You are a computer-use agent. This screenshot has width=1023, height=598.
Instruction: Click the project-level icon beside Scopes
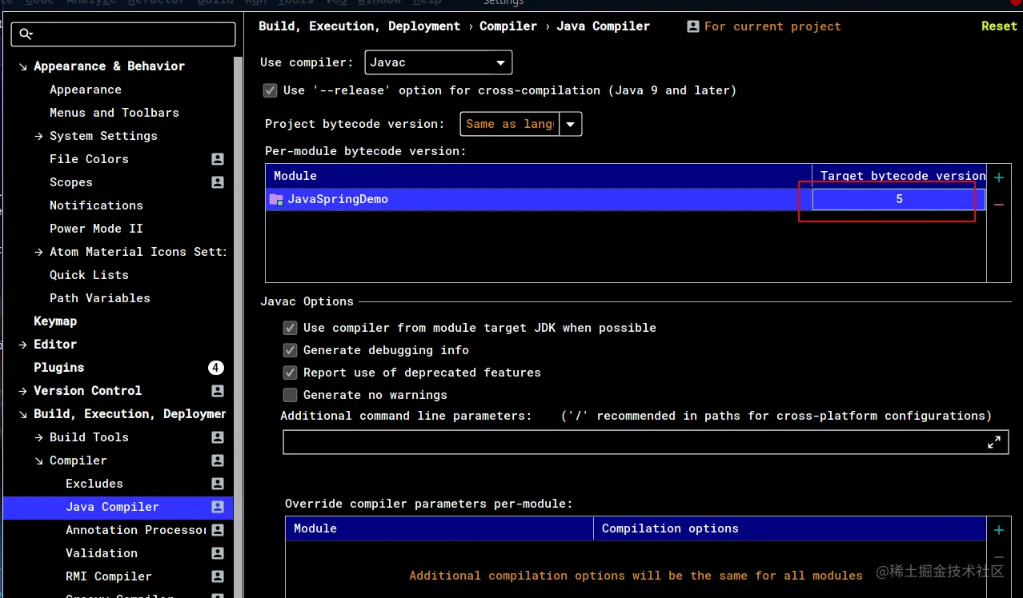[x=218, y=182]
